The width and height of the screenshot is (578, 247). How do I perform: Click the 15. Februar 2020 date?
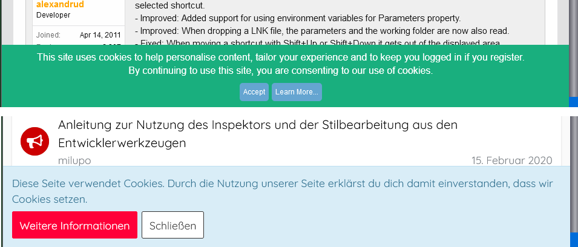coord(511,161)
